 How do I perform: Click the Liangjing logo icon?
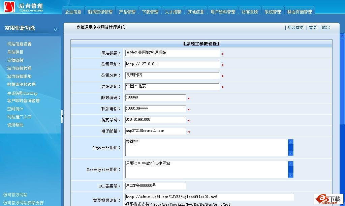click(x=9, y=7)
